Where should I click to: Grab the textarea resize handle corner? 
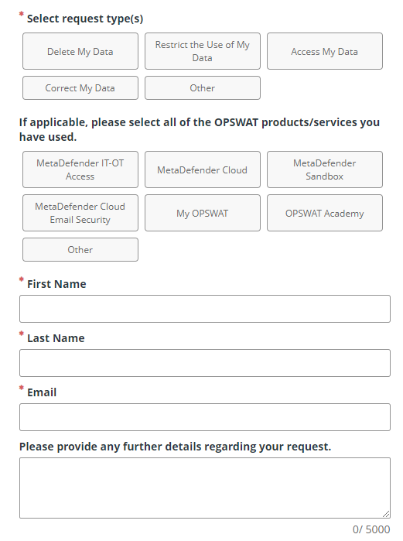pos(387,514)
